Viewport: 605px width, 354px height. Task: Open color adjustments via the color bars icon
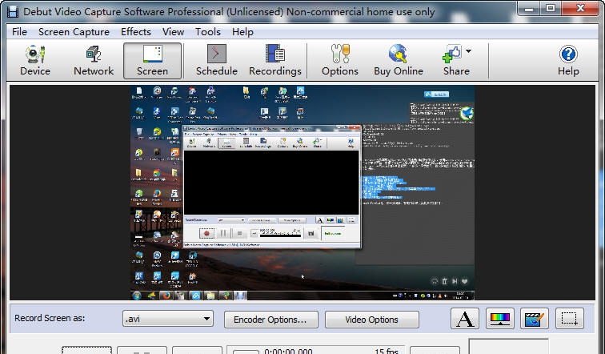coord(500,320)
